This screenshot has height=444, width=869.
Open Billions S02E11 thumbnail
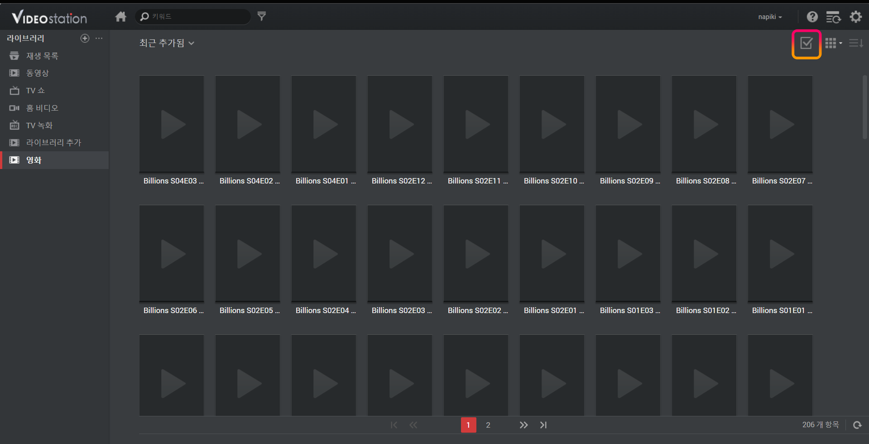476,124
